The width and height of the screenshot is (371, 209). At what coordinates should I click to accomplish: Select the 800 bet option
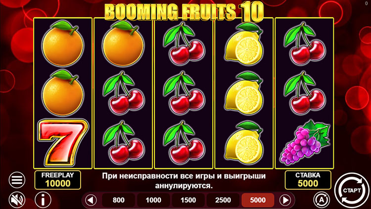point(119,200)
